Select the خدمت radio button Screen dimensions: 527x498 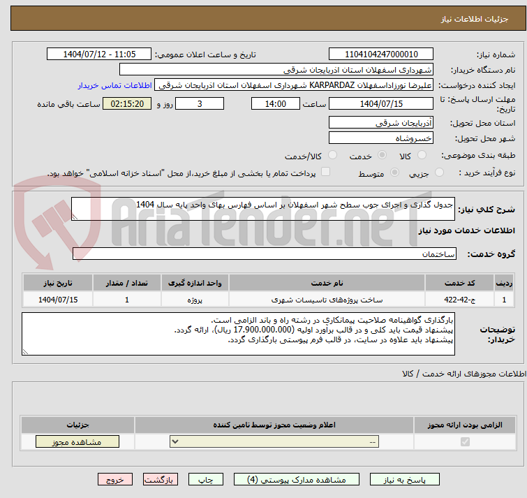382,155
